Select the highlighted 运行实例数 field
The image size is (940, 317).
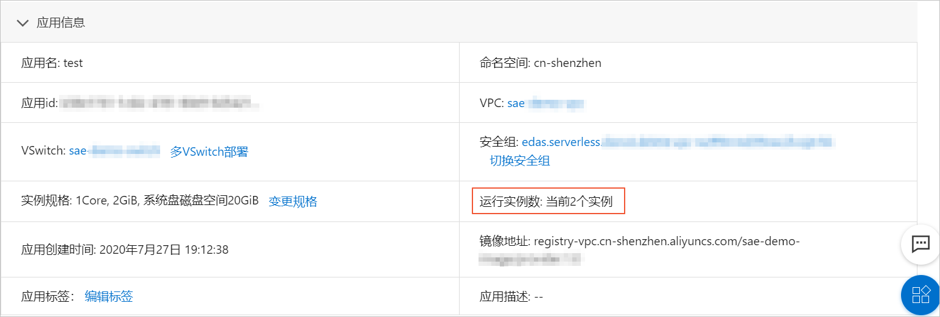tap(549, 201)
